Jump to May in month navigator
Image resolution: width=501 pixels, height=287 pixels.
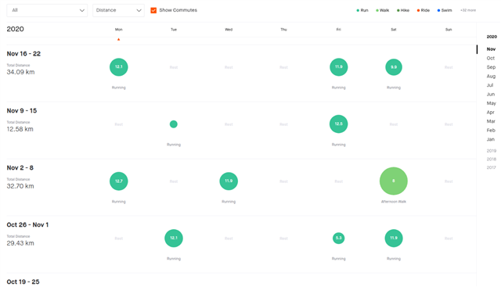[x=491, y=103]
